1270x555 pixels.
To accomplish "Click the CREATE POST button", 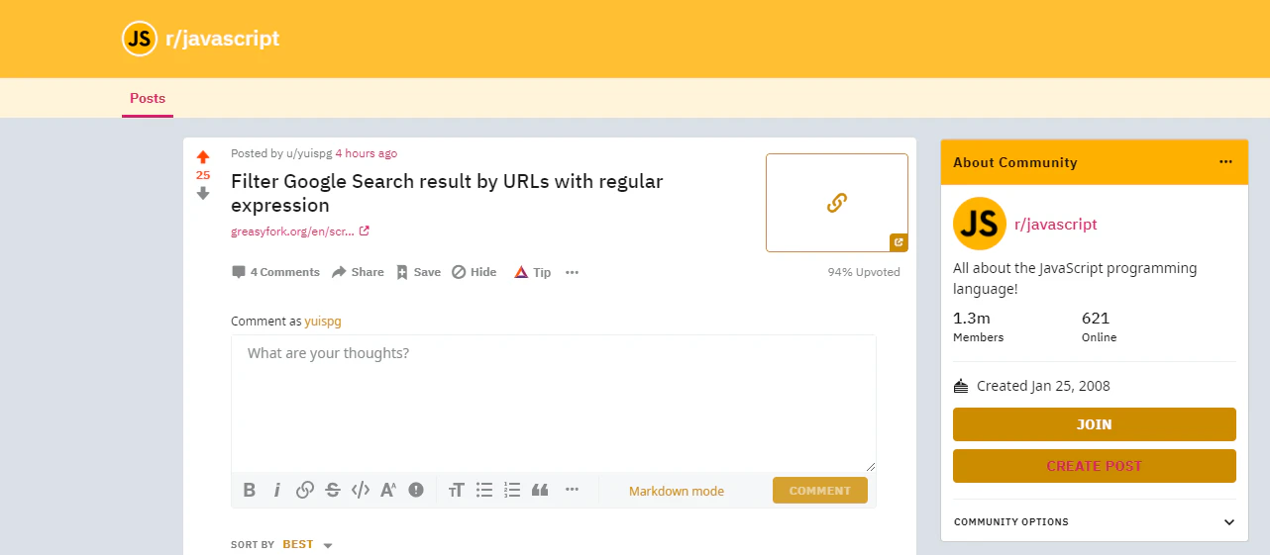I will point(1095,466).
